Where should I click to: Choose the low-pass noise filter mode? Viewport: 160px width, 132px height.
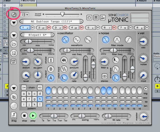pyautogui.click(x=106, y=40)
